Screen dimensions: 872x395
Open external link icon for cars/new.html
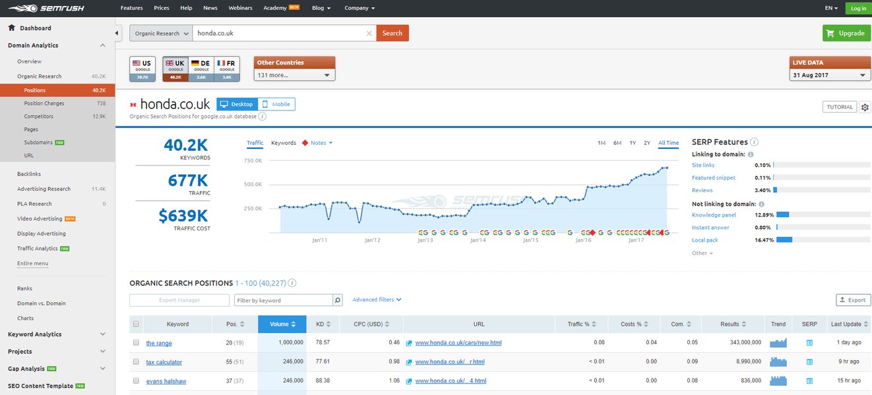coord(409,343)
